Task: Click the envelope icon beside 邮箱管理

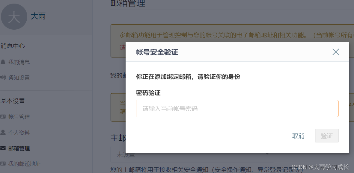Action: 3,148
